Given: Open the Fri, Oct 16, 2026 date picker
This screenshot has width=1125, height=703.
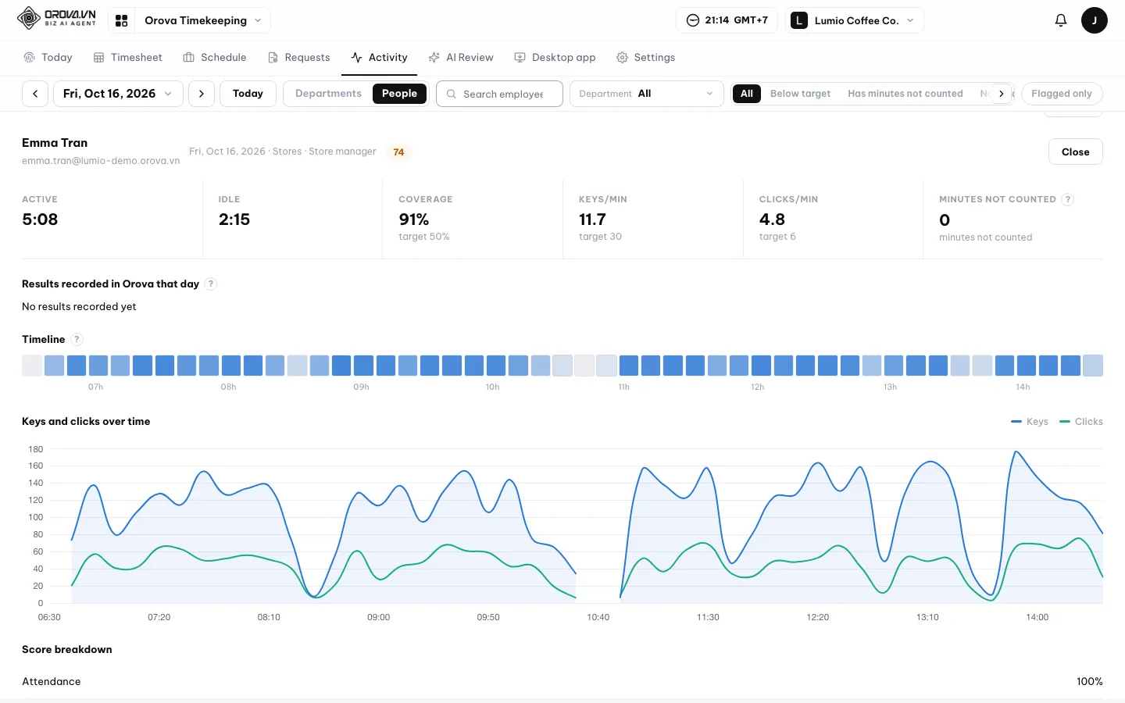Looking at the screenshot, I should 118,94.
